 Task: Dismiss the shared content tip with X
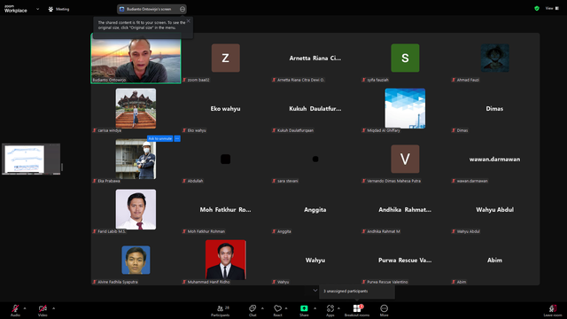(189, 21)
